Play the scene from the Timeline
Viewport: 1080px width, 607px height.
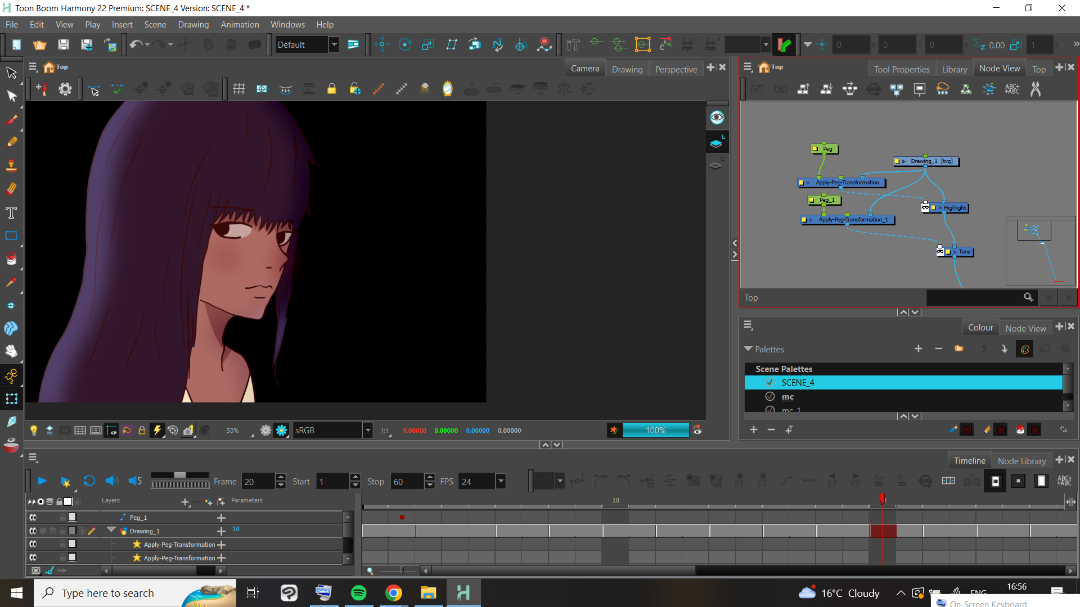(x=42, y=481)
